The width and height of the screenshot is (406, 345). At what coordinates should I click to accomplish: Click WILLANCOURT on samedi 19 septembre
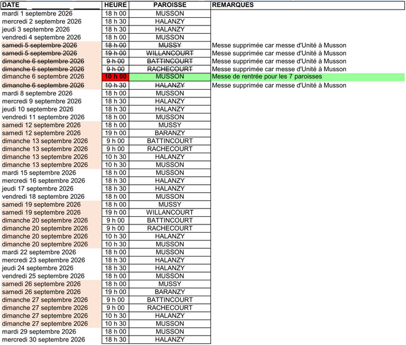tap(170, 213)
